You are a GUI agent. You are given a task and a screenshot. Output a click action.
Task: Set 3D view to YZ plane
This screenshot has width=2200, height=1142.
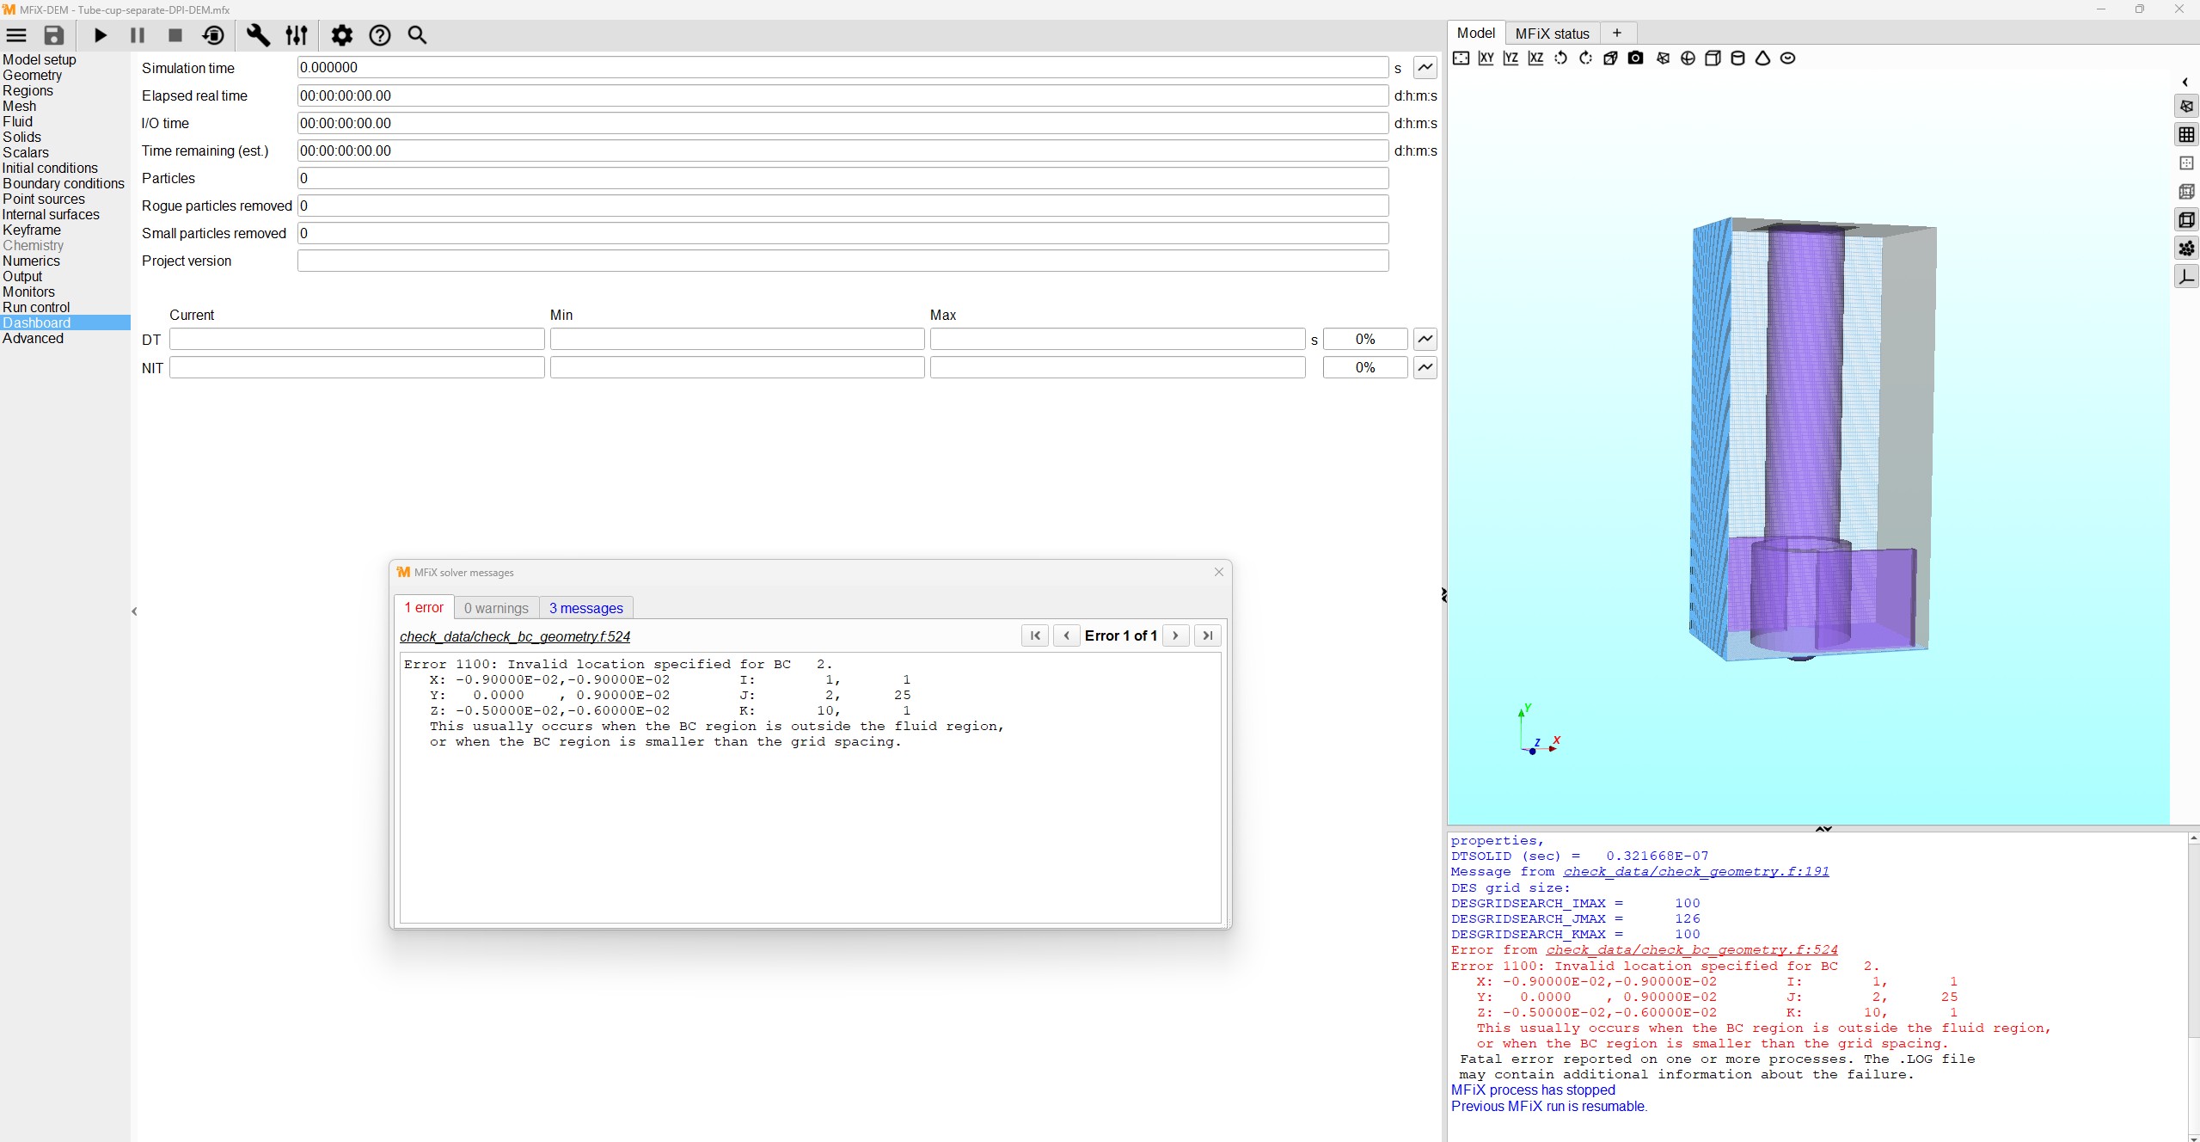[x=1511, y=58]
